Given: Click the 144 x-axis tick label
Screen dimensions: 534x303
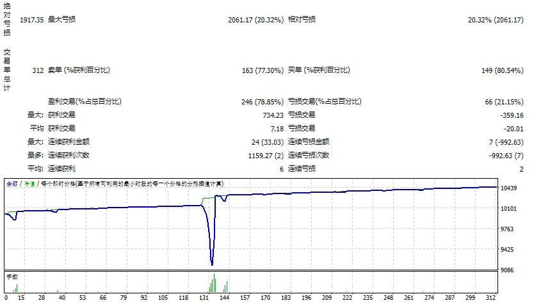Looking at the screenshot, I should pos(225,297).
